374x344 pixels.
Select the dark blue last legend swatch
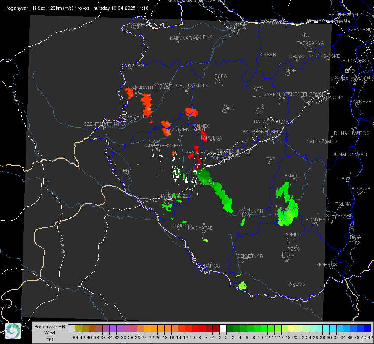click(368, 328)
